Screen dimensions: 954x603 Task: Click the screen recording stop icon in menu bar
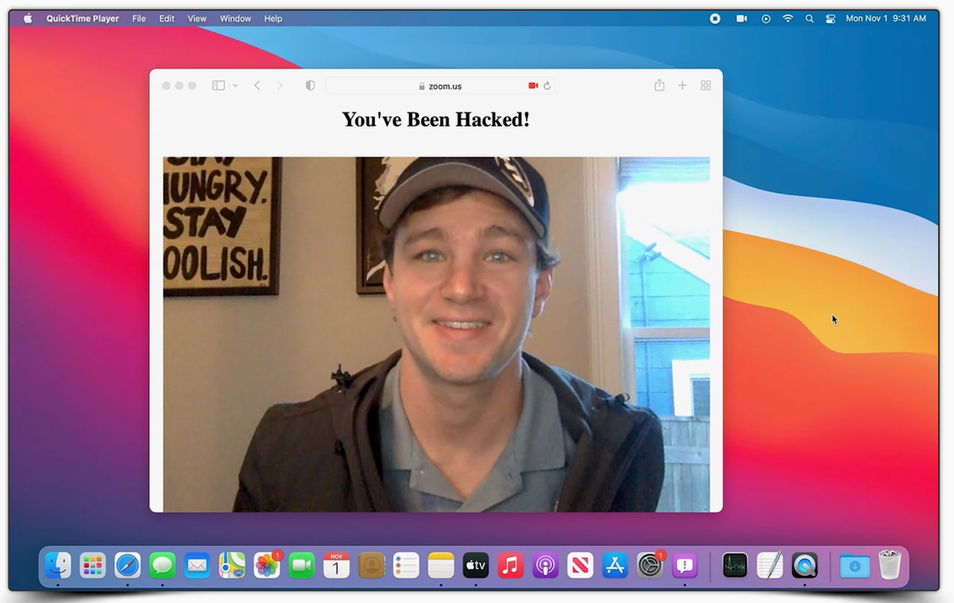(715, 19)
